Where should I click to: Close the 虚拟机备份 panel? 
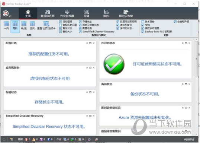tap(94, 68)
